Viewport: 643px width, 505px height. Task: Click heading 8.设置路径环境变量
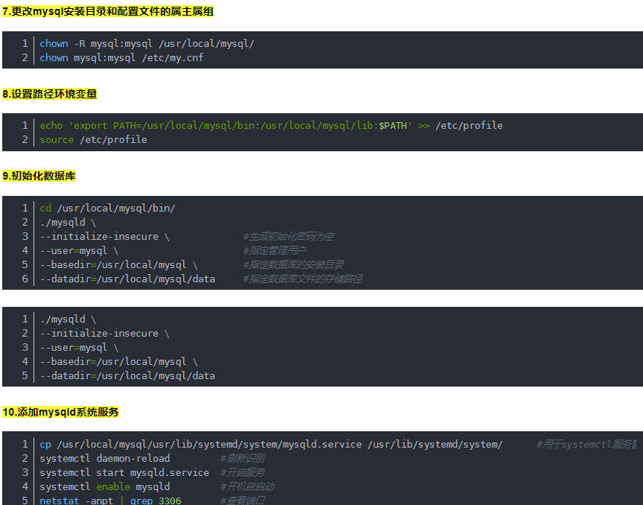(50, 94)
